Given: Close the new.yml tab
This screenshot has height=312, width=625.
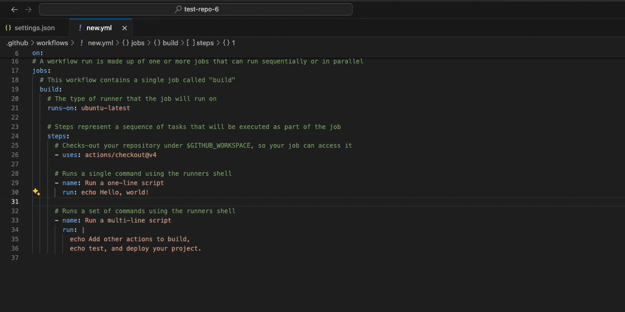Looking at the screenshot, I should (124, 28).
